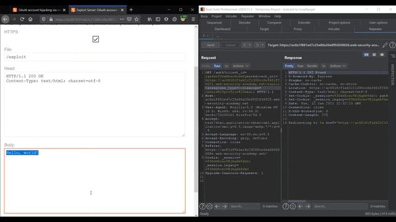The image size is (396, 222).
Task: Click the File input with /exploit
Action: click(95, 57)
